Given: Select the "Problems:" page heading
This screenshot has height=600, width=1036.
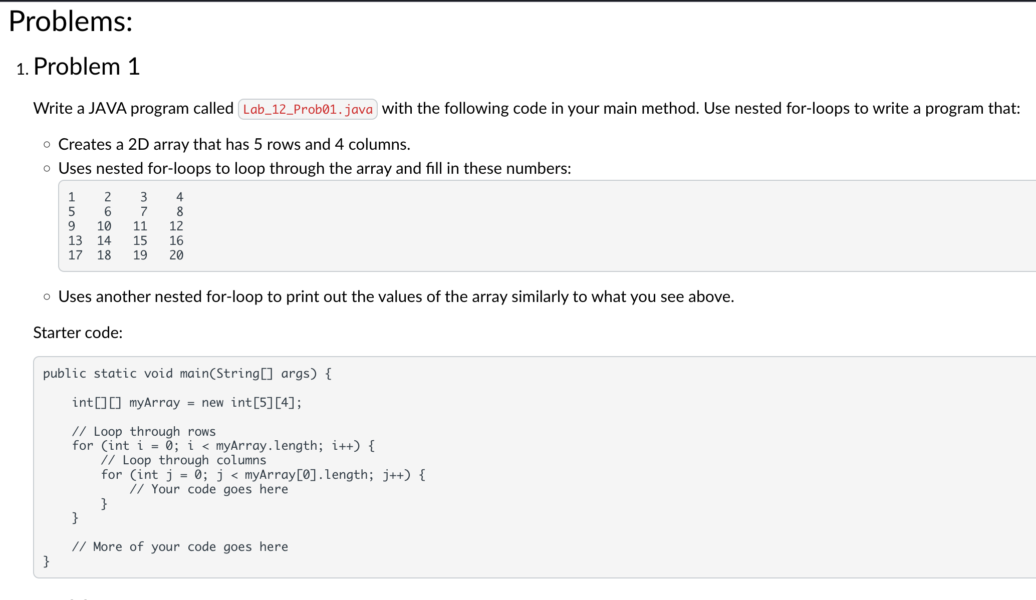Looking at the screenshot, I should coord(69,21).
